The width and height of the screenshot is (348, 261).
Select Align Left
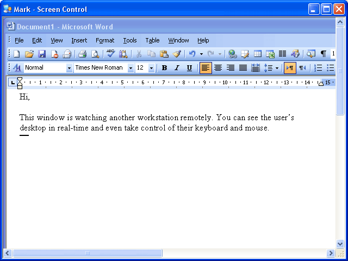206,67
